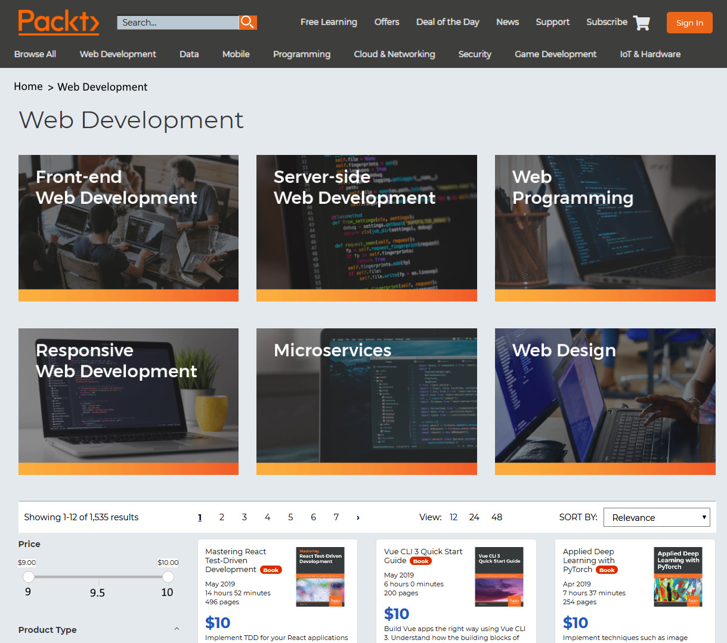Open the Web Design category tile
The width and height of the screenshot is (727, 643).
[605, 402]
